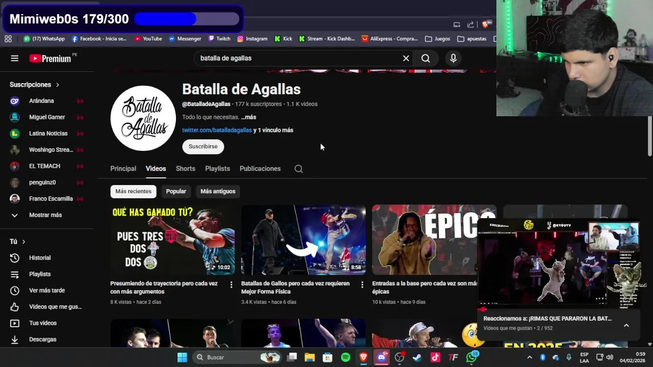Switch to the Shorts tab

[x=186, y=169]
